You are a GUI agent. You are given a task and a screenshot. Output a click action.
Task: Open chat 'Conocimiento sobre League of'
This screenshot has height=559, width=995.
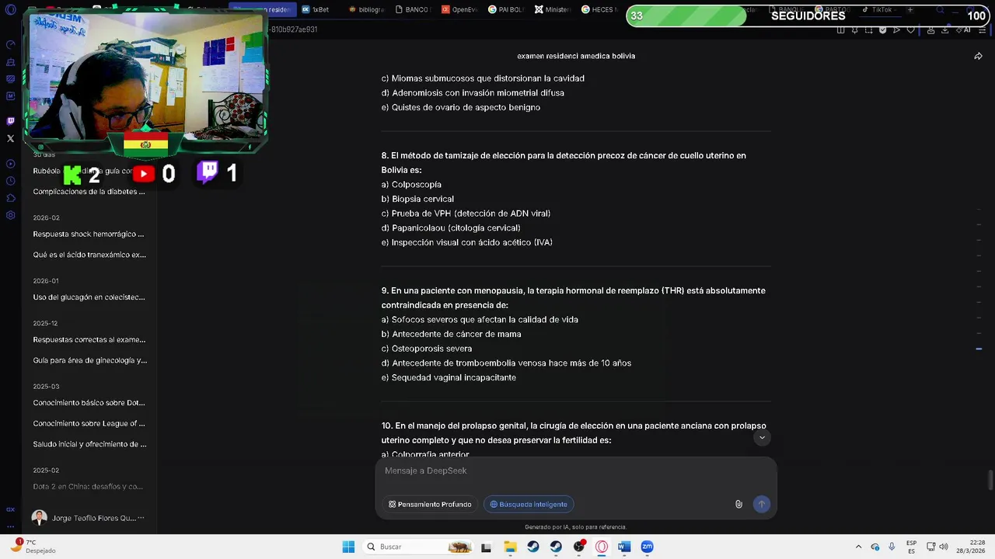tap(89, 424)
